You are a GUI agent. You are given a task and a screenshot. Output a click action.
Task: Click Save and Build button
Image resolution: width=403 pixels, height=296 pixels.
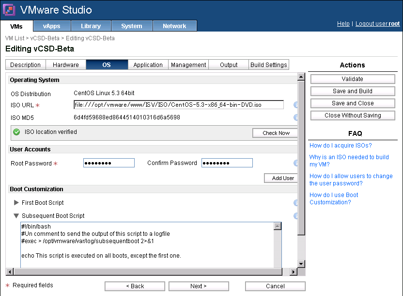[x=353, y=91]
